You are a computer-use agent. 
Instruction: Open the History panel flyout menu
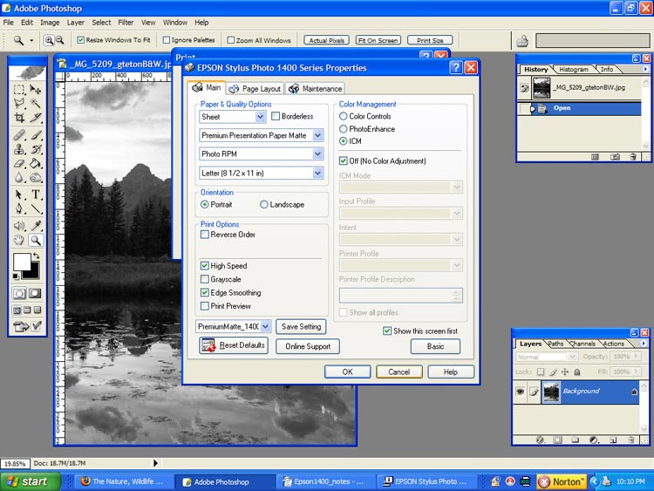(645, 69)
